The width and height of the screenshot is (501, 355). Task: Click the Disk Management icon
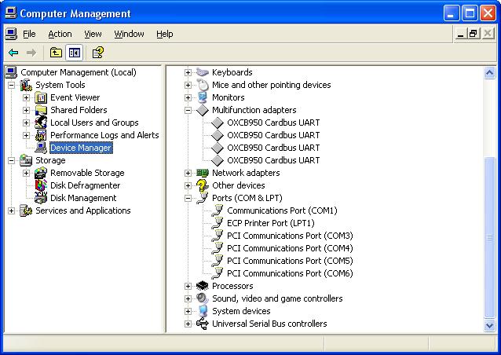click(41, 198)
